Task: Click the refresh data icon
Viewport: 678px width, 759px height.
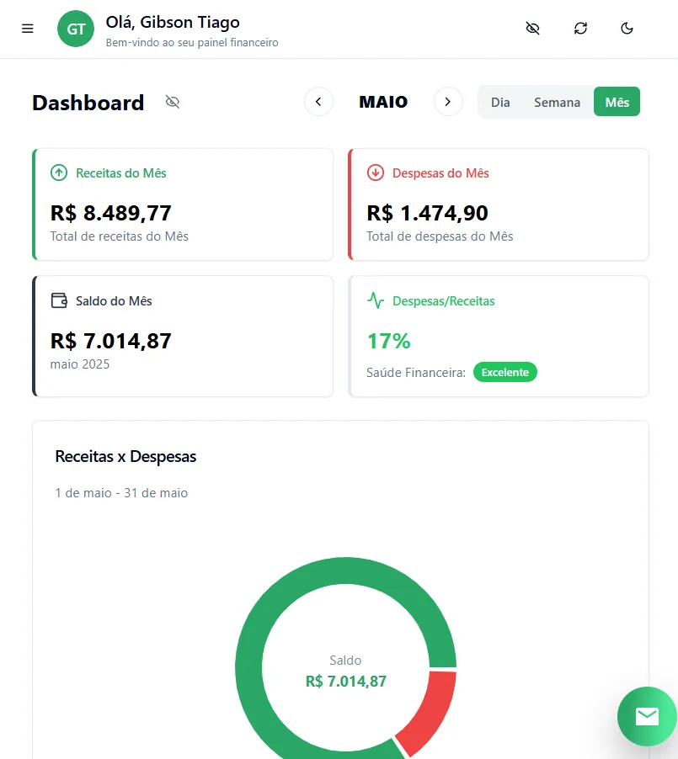Action: 580,29
